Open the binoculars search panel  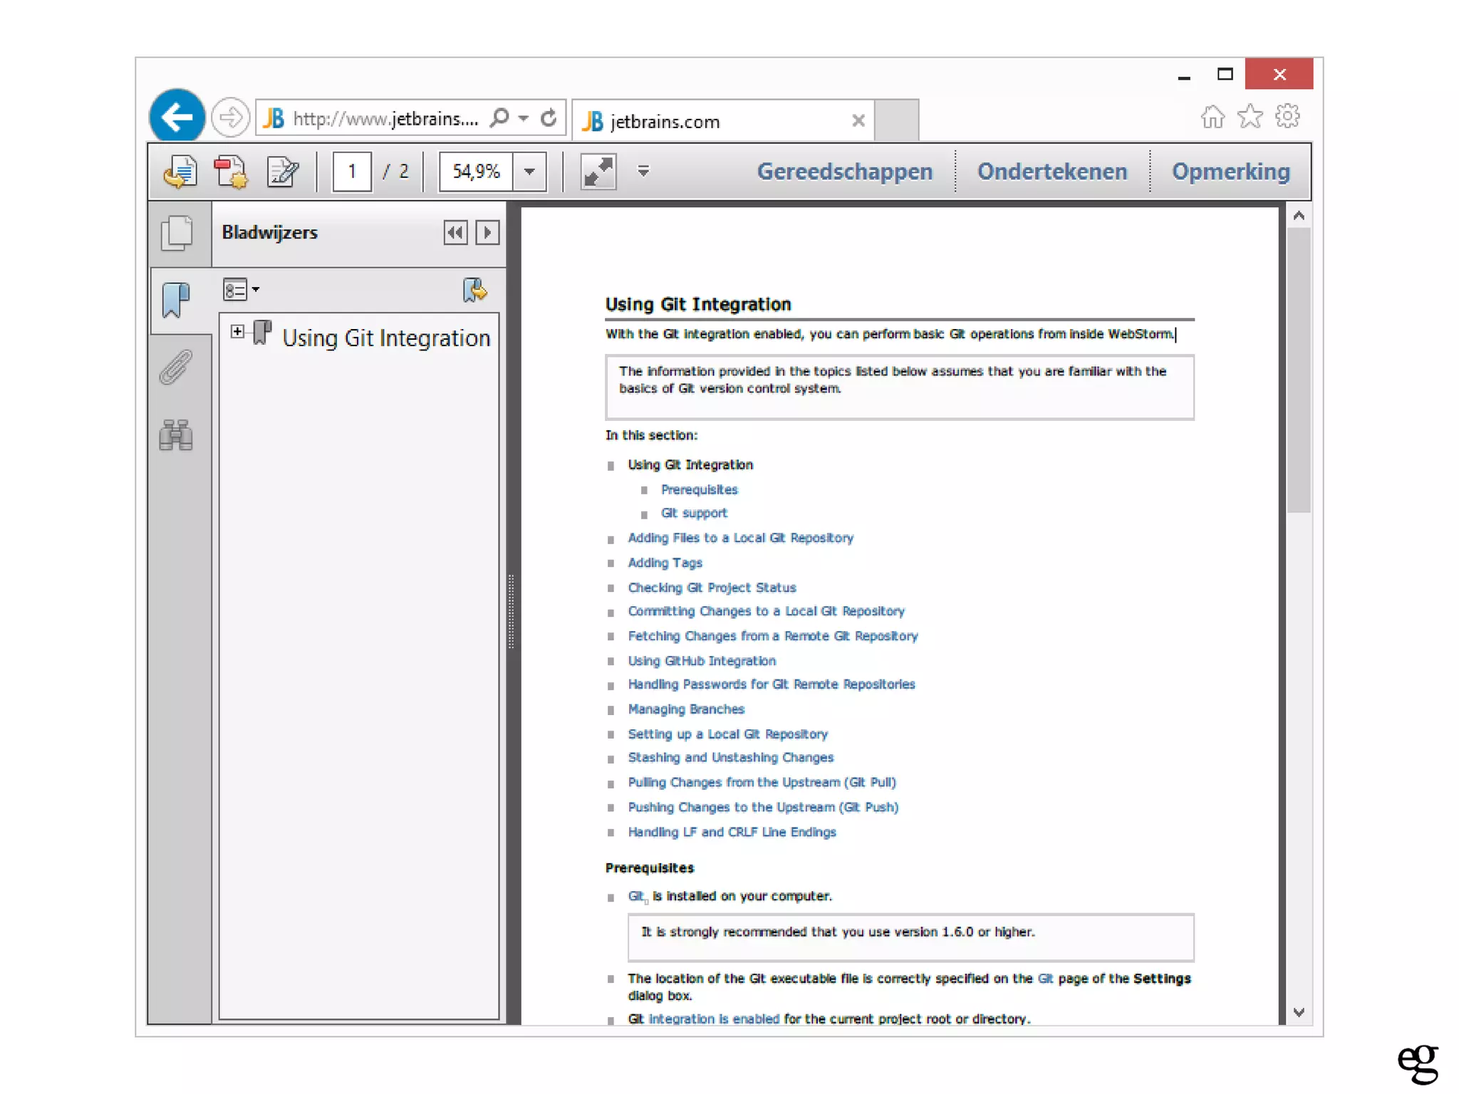[176, 434]
